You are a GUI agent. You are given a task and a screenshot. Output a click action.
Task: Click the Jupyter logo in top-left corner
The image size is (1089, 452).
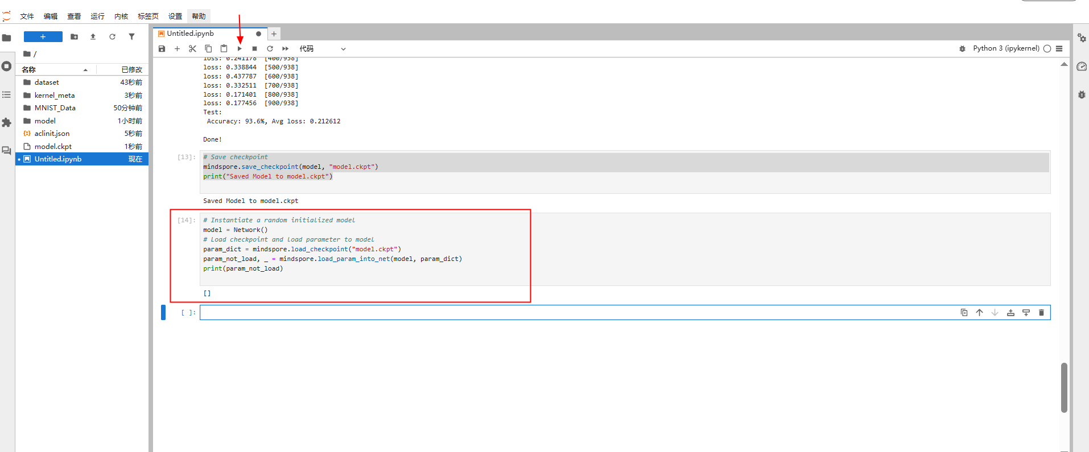pyautogui.click(x=6, y=16)
